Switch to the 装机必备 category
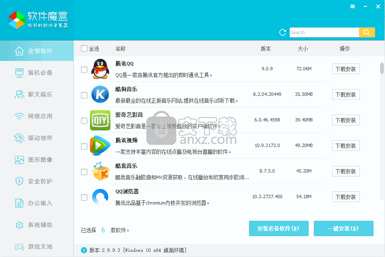This screenshot has width=385, height=257. [37, 72]
